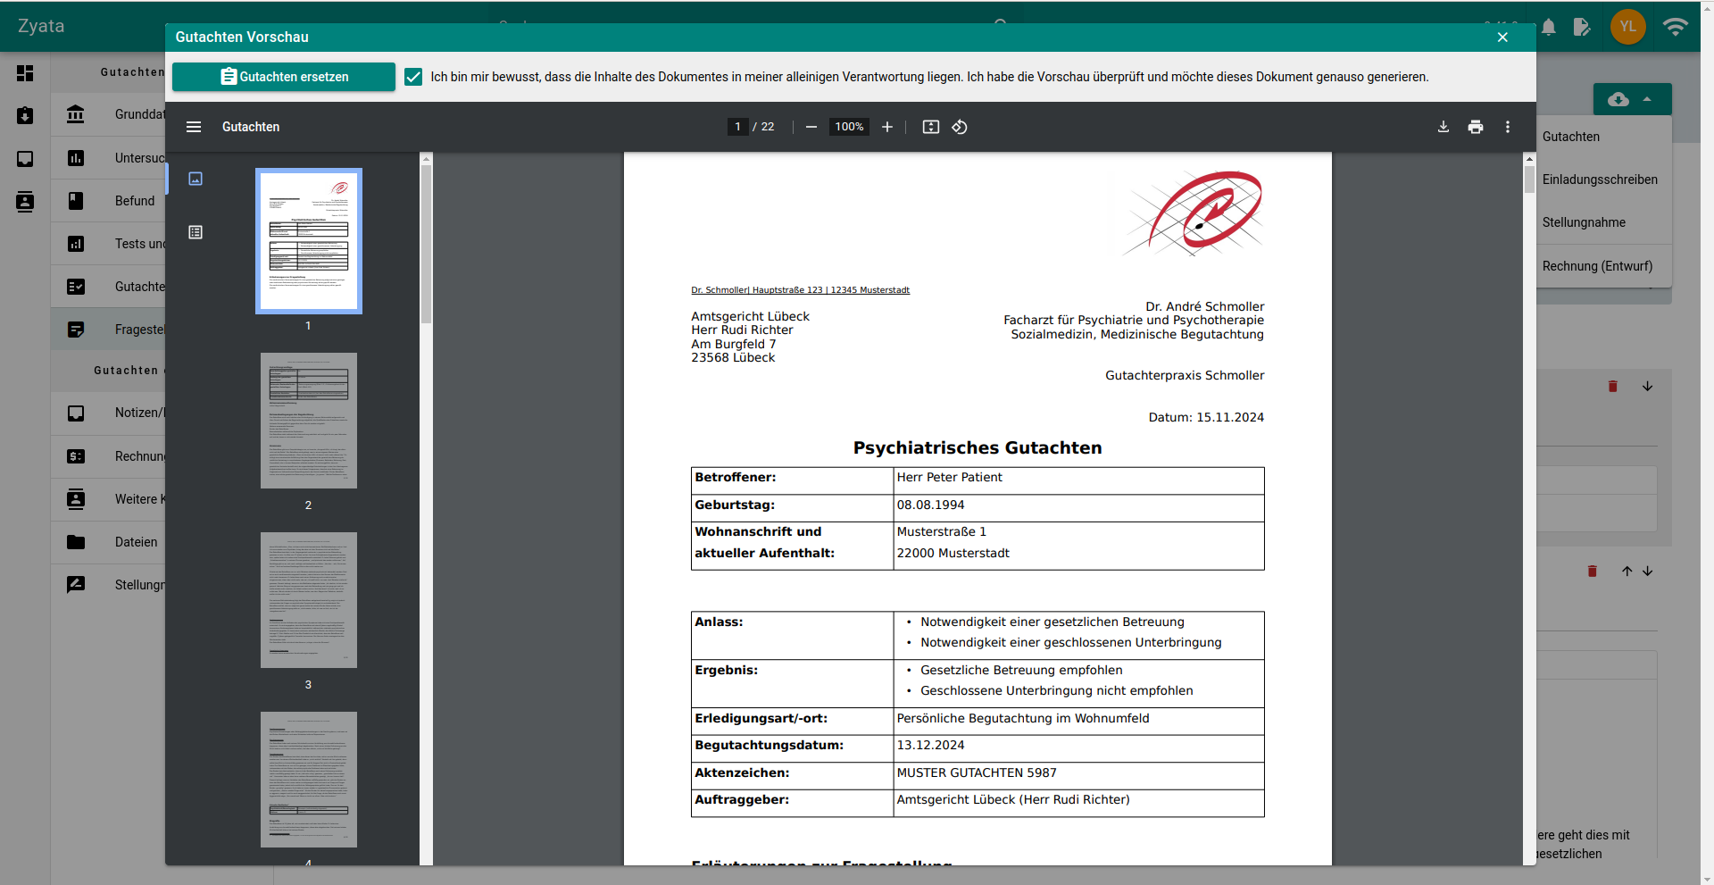This screenshot has height=885, width=1714.
Task: Close the Gutachten Vorschau dialog
Action: (x=1502, y=37)
